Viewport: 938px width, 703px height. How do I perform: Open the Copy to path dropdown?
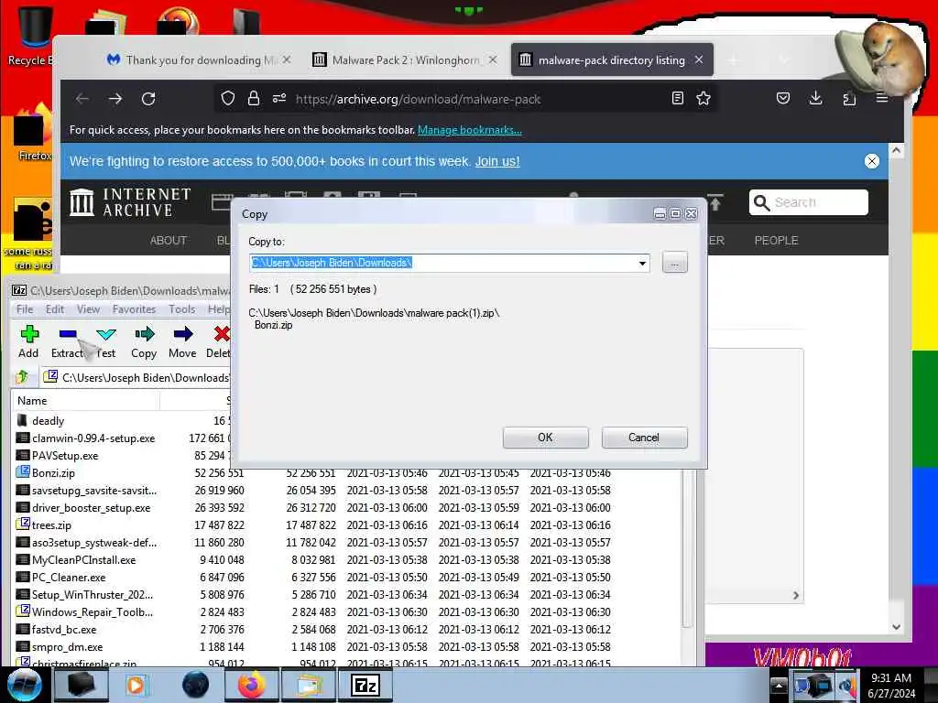(642, 263)
